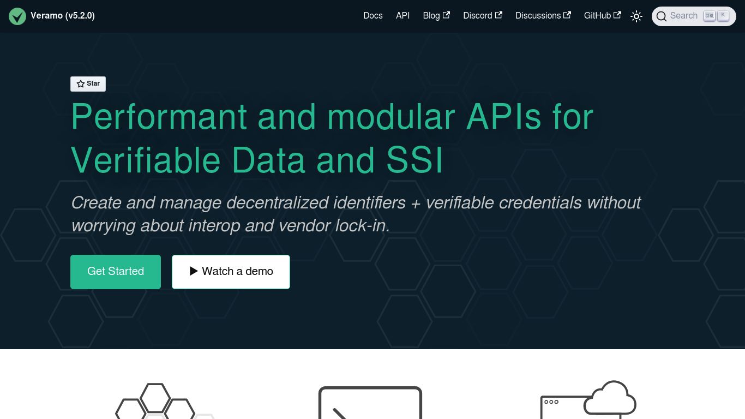745x419 pixels.
Task: Open Discussions in the navbar
Action: (x=543, y=16)
